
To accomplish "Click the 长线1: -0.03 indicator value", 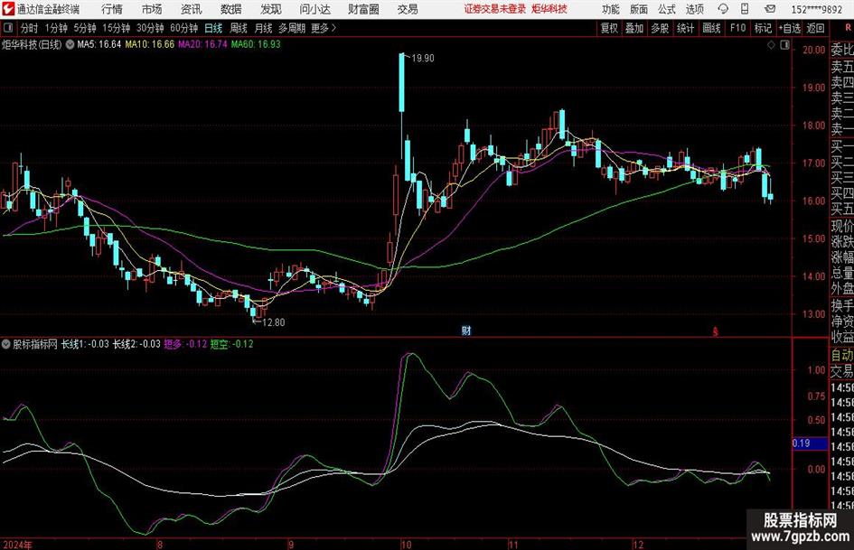I will click(85, 344).
